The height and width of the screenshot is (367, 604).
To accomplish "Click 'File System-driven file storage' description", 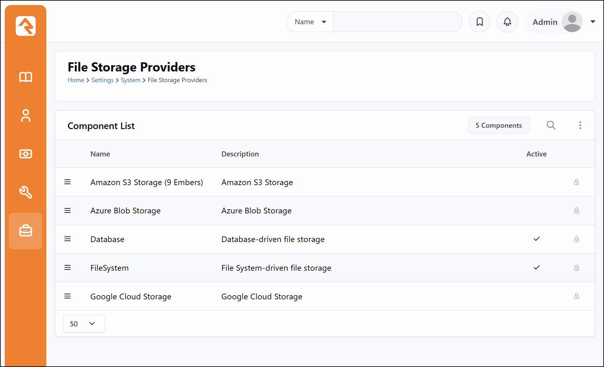I will click(276, 268).
